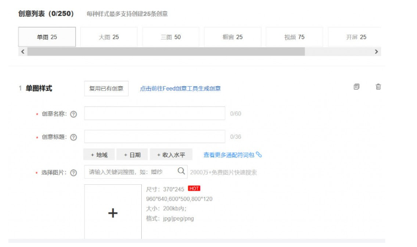Click the image search magnifier icon
The image size is (417, 247).
tap(181, 172)
